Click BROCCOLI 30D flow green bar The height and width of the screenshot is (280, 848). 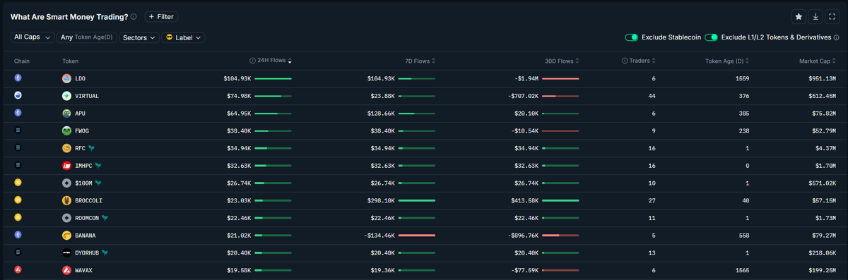pyautogui.click(x=560, y=200)
